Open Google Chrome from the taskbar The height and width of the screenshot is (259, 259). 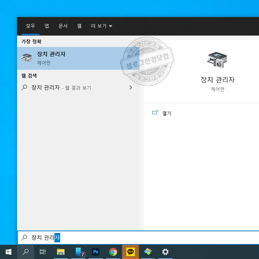[x=113, y=252]
